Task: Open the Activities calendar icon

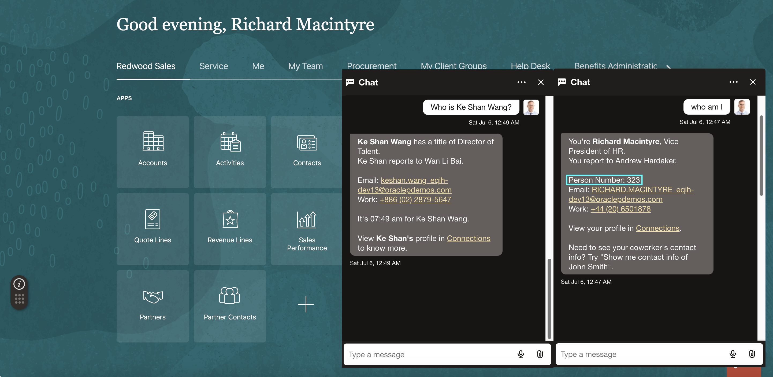Action: click(x=230, y=142)
